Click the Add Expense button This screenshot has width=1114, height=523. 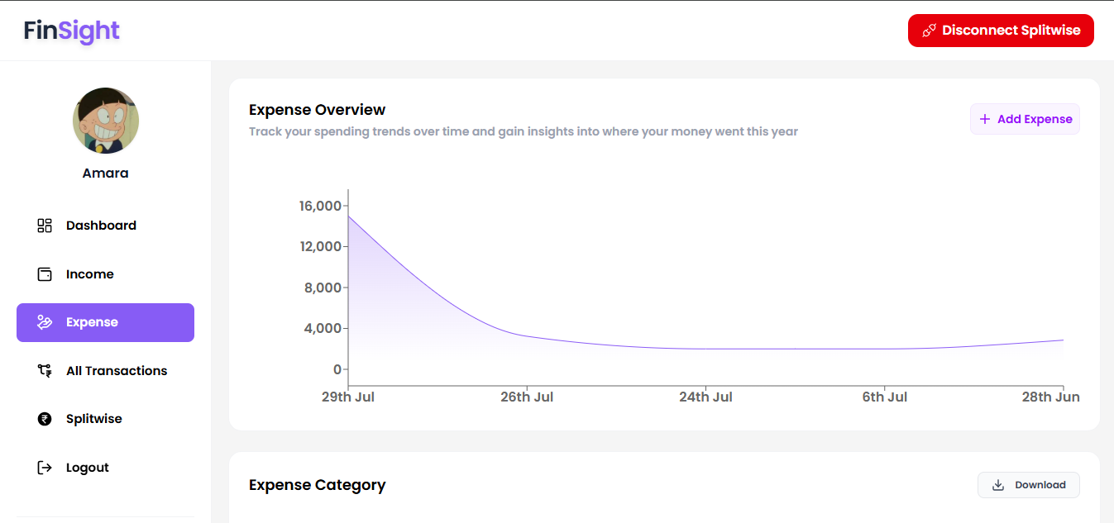pyautogui.click(x=1025, y=119)
